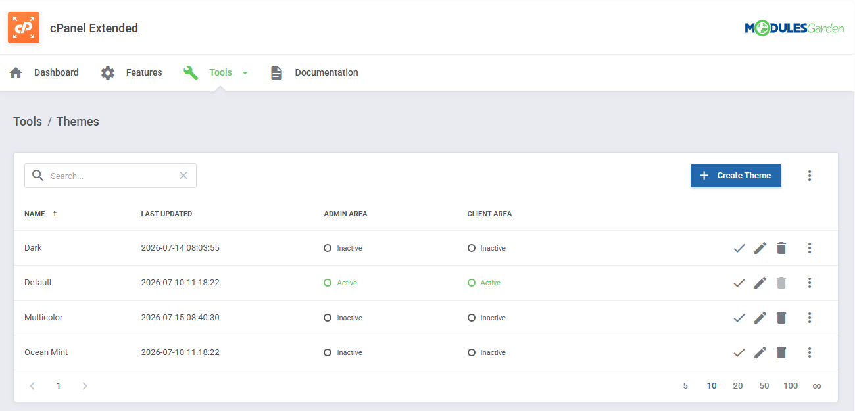Click the date 2026-07-15 08:40:30

point(180,318)
